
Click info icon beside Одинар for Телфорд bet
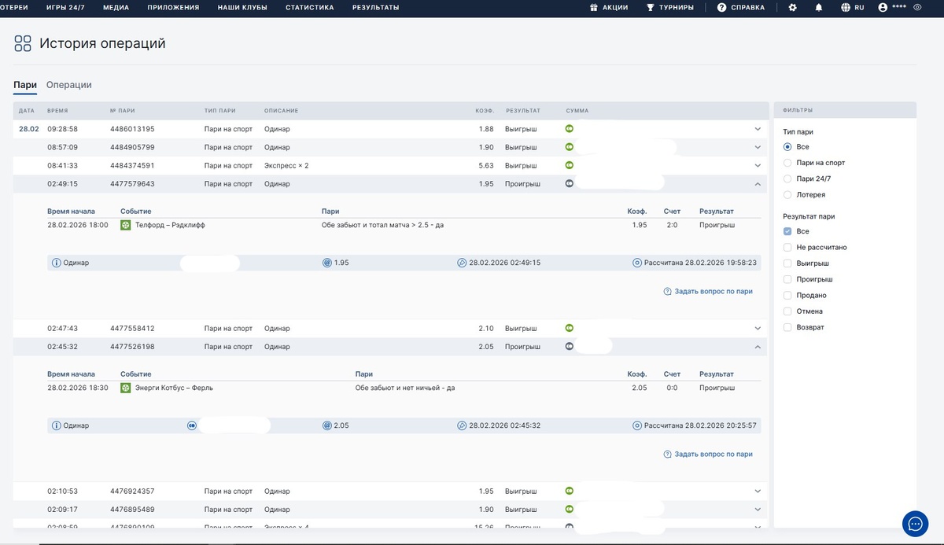(57, 263)
